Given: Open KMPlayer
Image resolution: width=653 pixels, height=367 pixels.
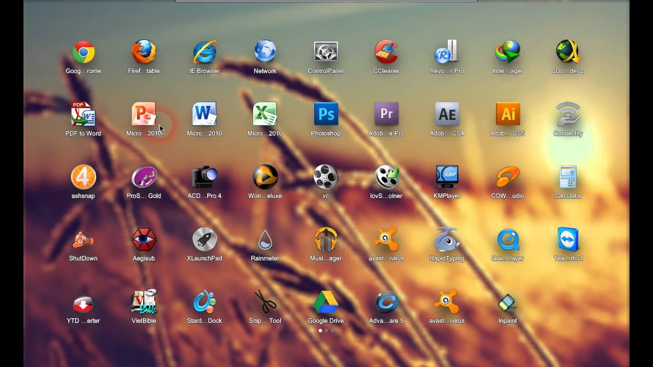Looking at the screenshot, I should click(447, 177).
